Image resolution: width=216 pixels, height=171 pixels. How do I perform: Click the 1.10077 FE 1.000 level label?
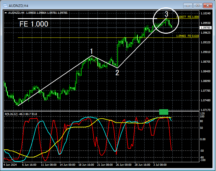coord(188,17)
